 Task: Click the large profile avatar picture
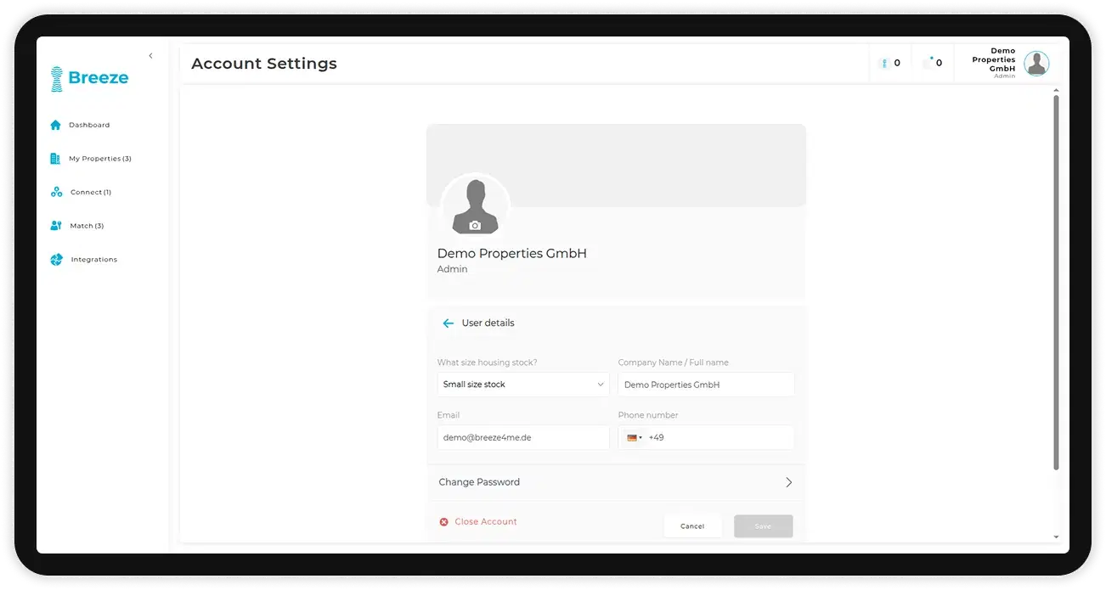click(x=475, y=205)
